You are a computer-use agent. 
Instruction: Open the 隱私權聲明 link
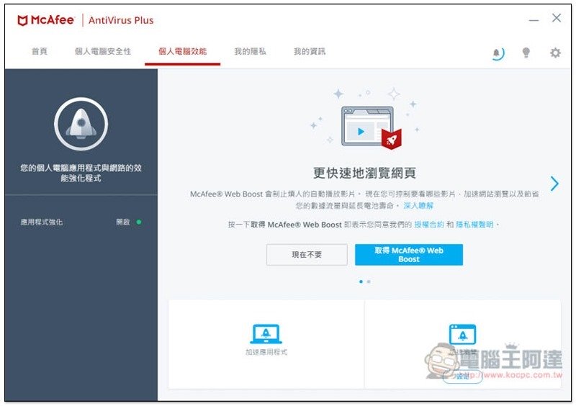(x=474, y=225)
